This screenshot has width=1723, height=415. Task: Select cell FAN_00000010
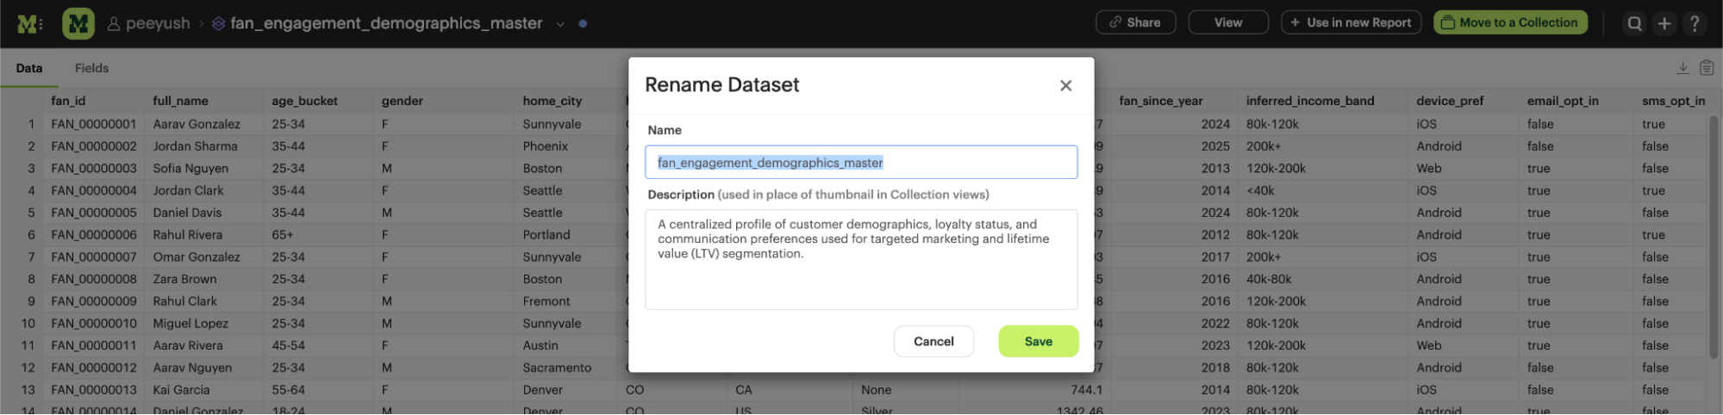(93, 324)
